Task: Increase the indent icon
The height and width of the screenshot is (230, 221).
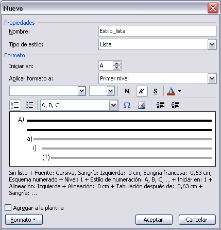Action: pos(175,105)
